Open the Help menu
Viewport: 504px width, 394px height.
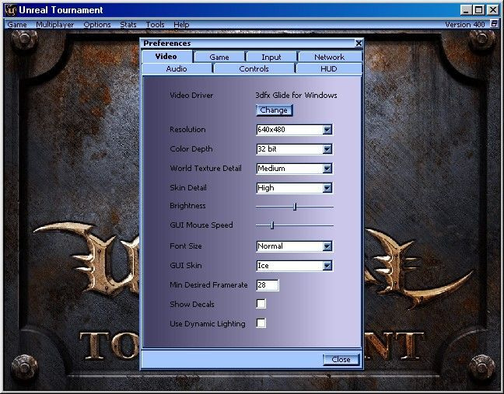click(181, 24)
